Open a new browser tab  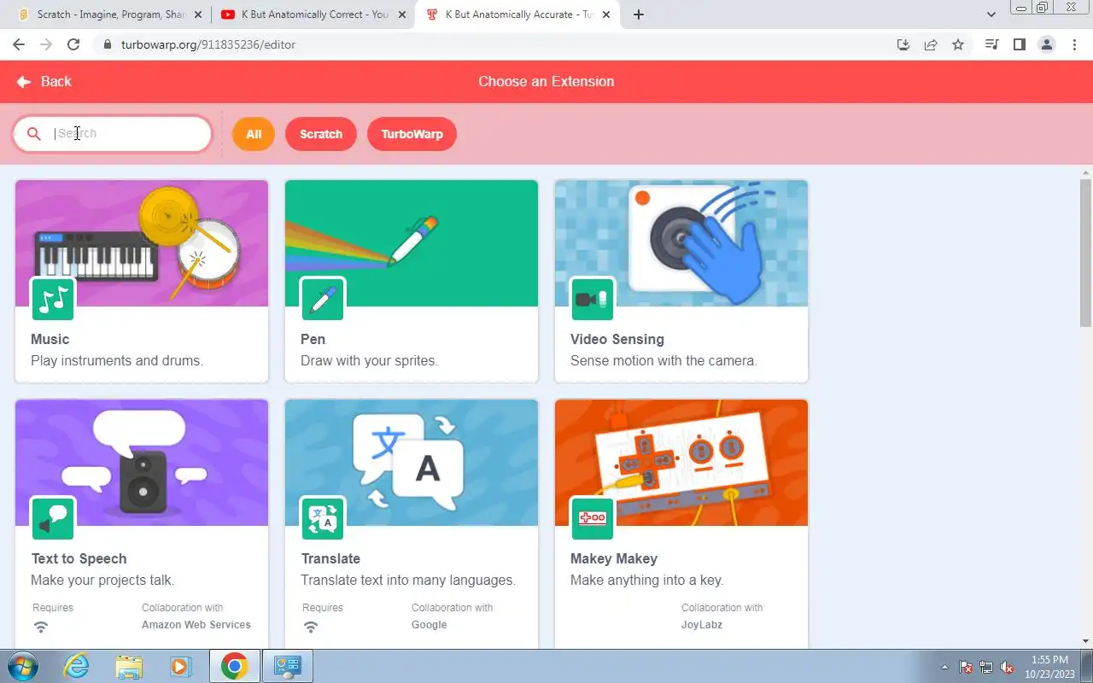click(639, 15)
